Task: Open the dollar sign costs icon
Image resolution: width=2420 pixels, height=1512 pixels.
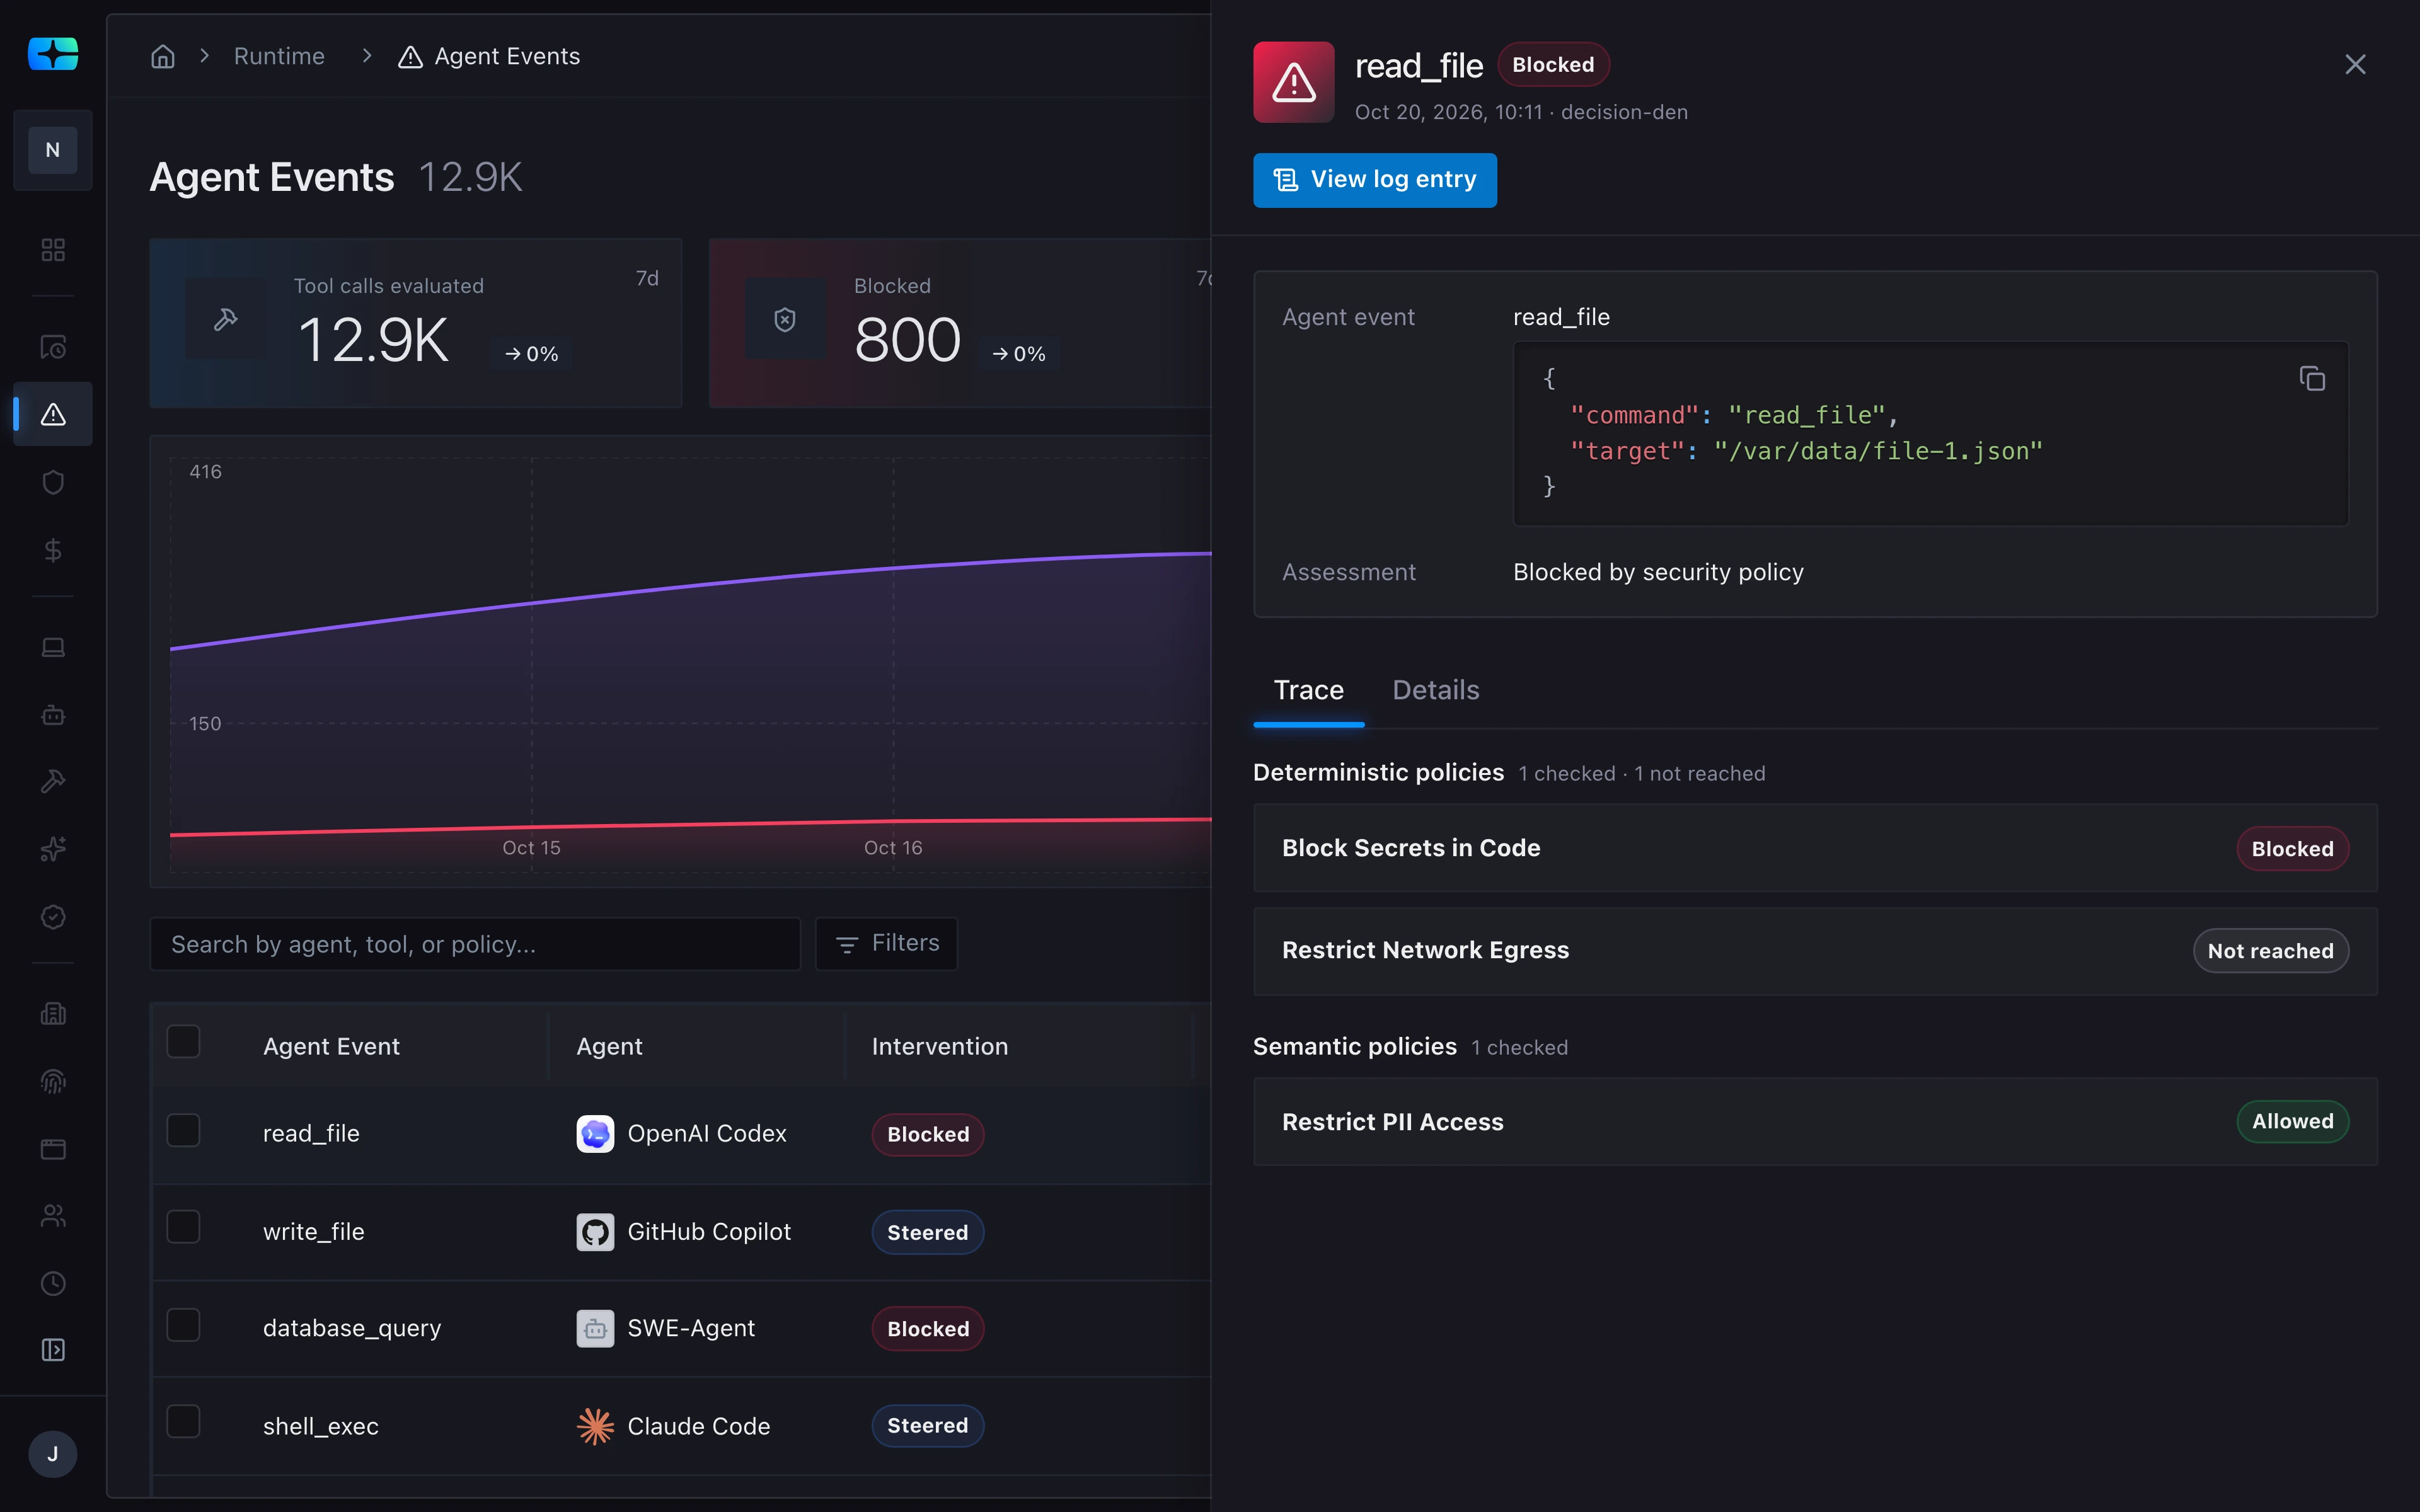Action: [x=53, y=550]
